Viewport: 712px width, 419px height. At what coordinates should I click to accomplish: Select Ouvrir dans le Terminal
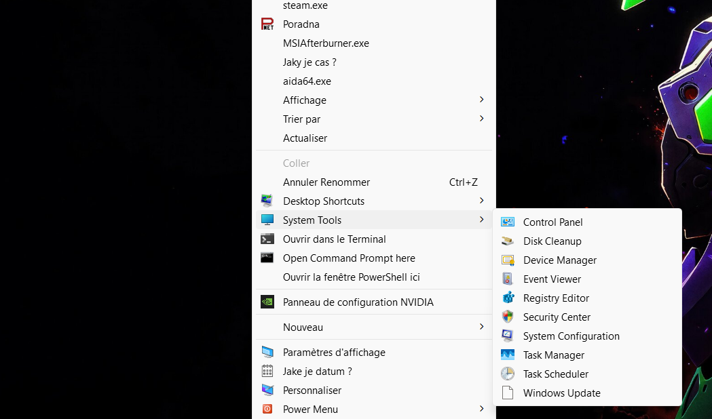coord(334,239)
